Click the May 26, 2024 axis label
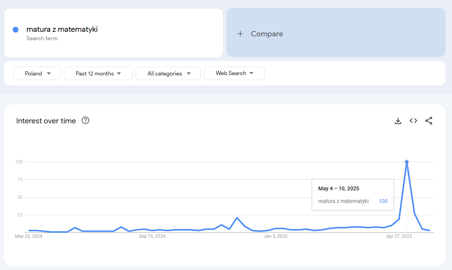The width and height of the screenshot is (452, 270). click(x=28, y=236)
